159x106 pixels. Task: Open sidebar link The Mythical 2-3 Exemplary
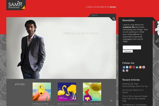(x=134, y=105)
